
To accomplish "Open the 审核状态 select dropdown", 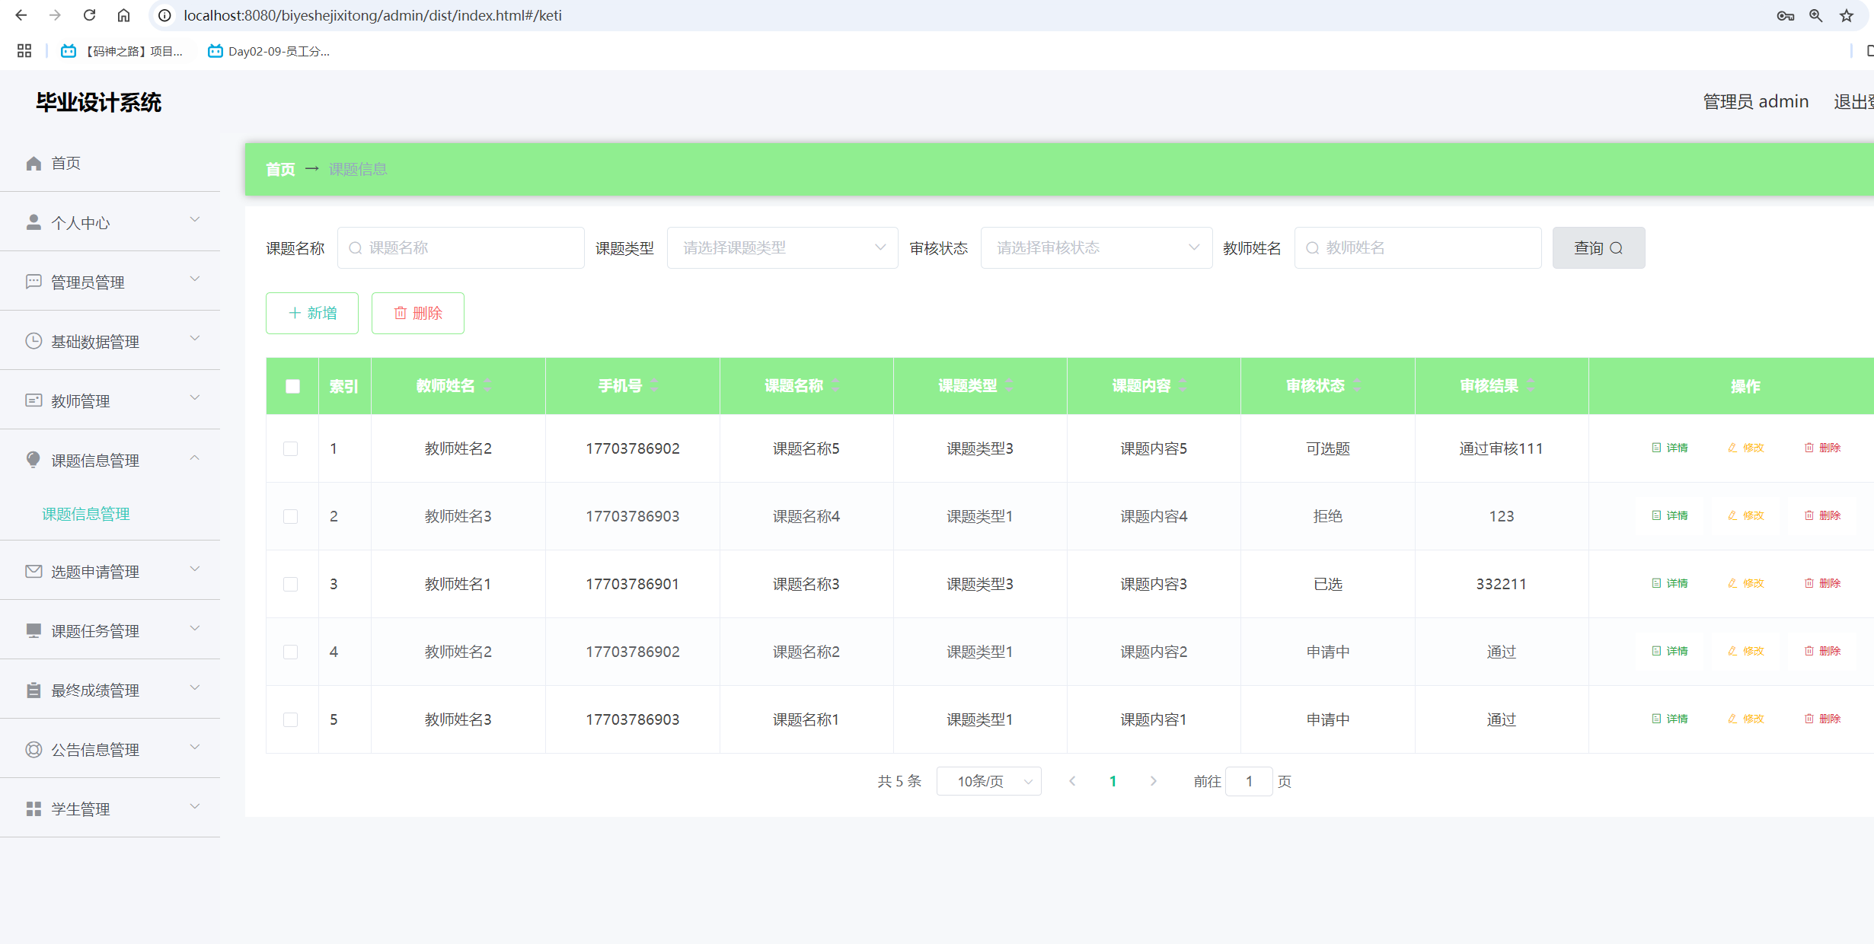I will tap(1096, 247).
